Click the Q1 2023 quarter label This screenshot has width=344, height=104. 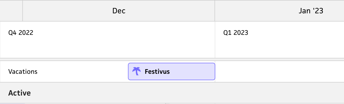click(236, 33)
